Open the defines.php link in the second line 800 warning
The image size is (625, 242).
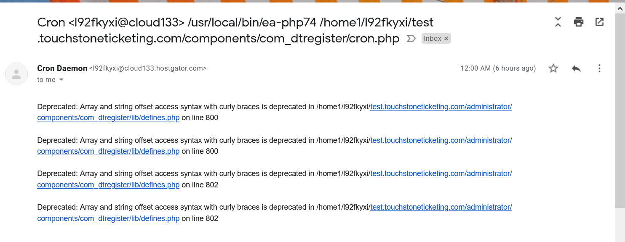(108, 151)
